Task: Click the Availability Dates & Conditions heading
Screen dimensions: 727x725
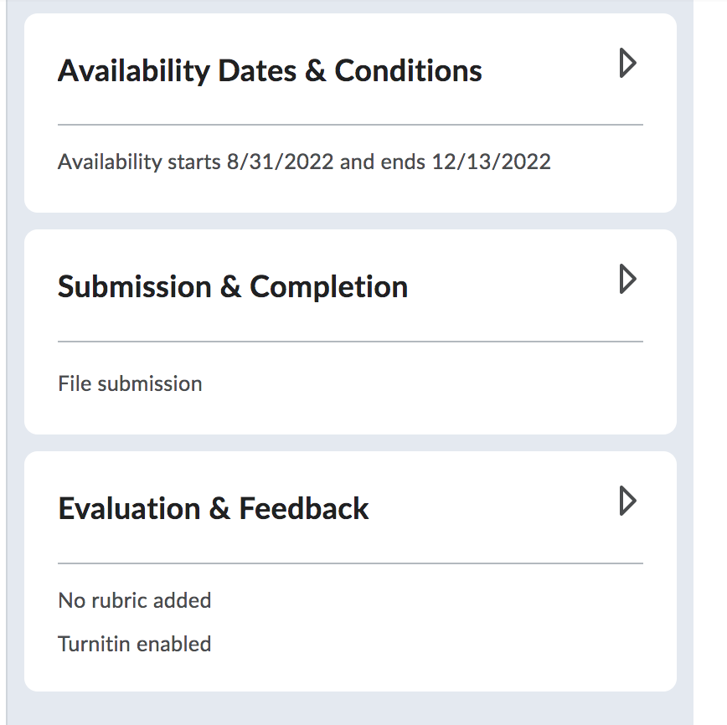Action: [x=269, y=70]
